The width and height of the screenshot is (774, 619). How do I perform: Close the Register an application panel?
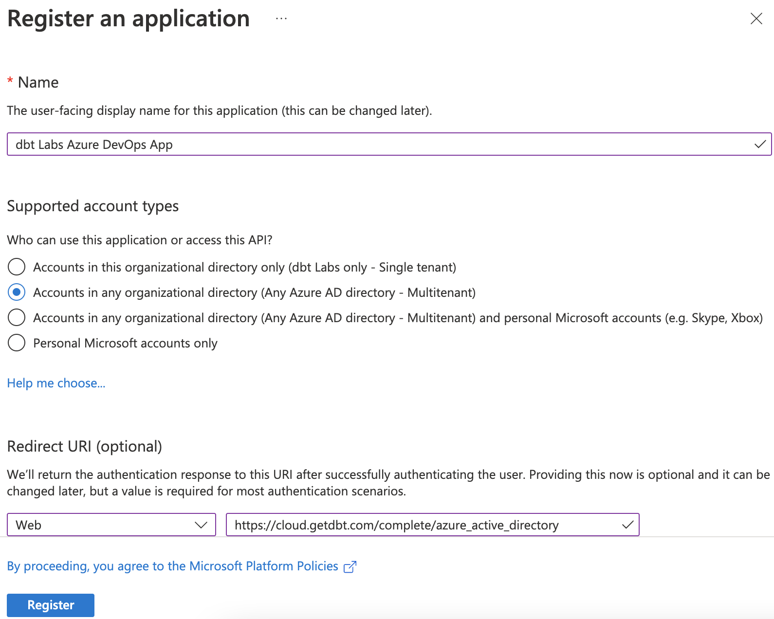756,19
